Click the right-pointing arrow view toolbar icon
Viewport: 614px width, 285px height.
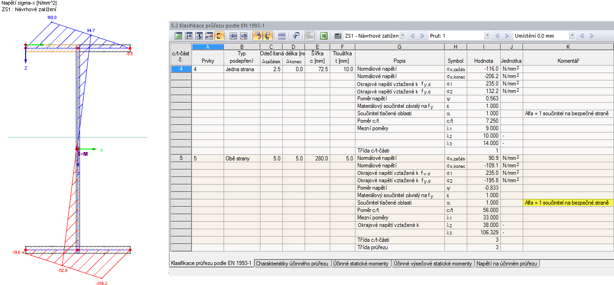pyautogui.click(x=244, y=36)
